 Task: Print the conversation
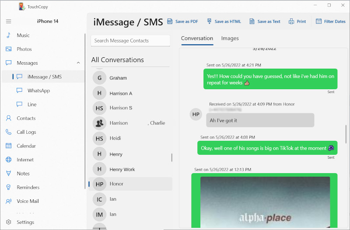tap(297, 21)
